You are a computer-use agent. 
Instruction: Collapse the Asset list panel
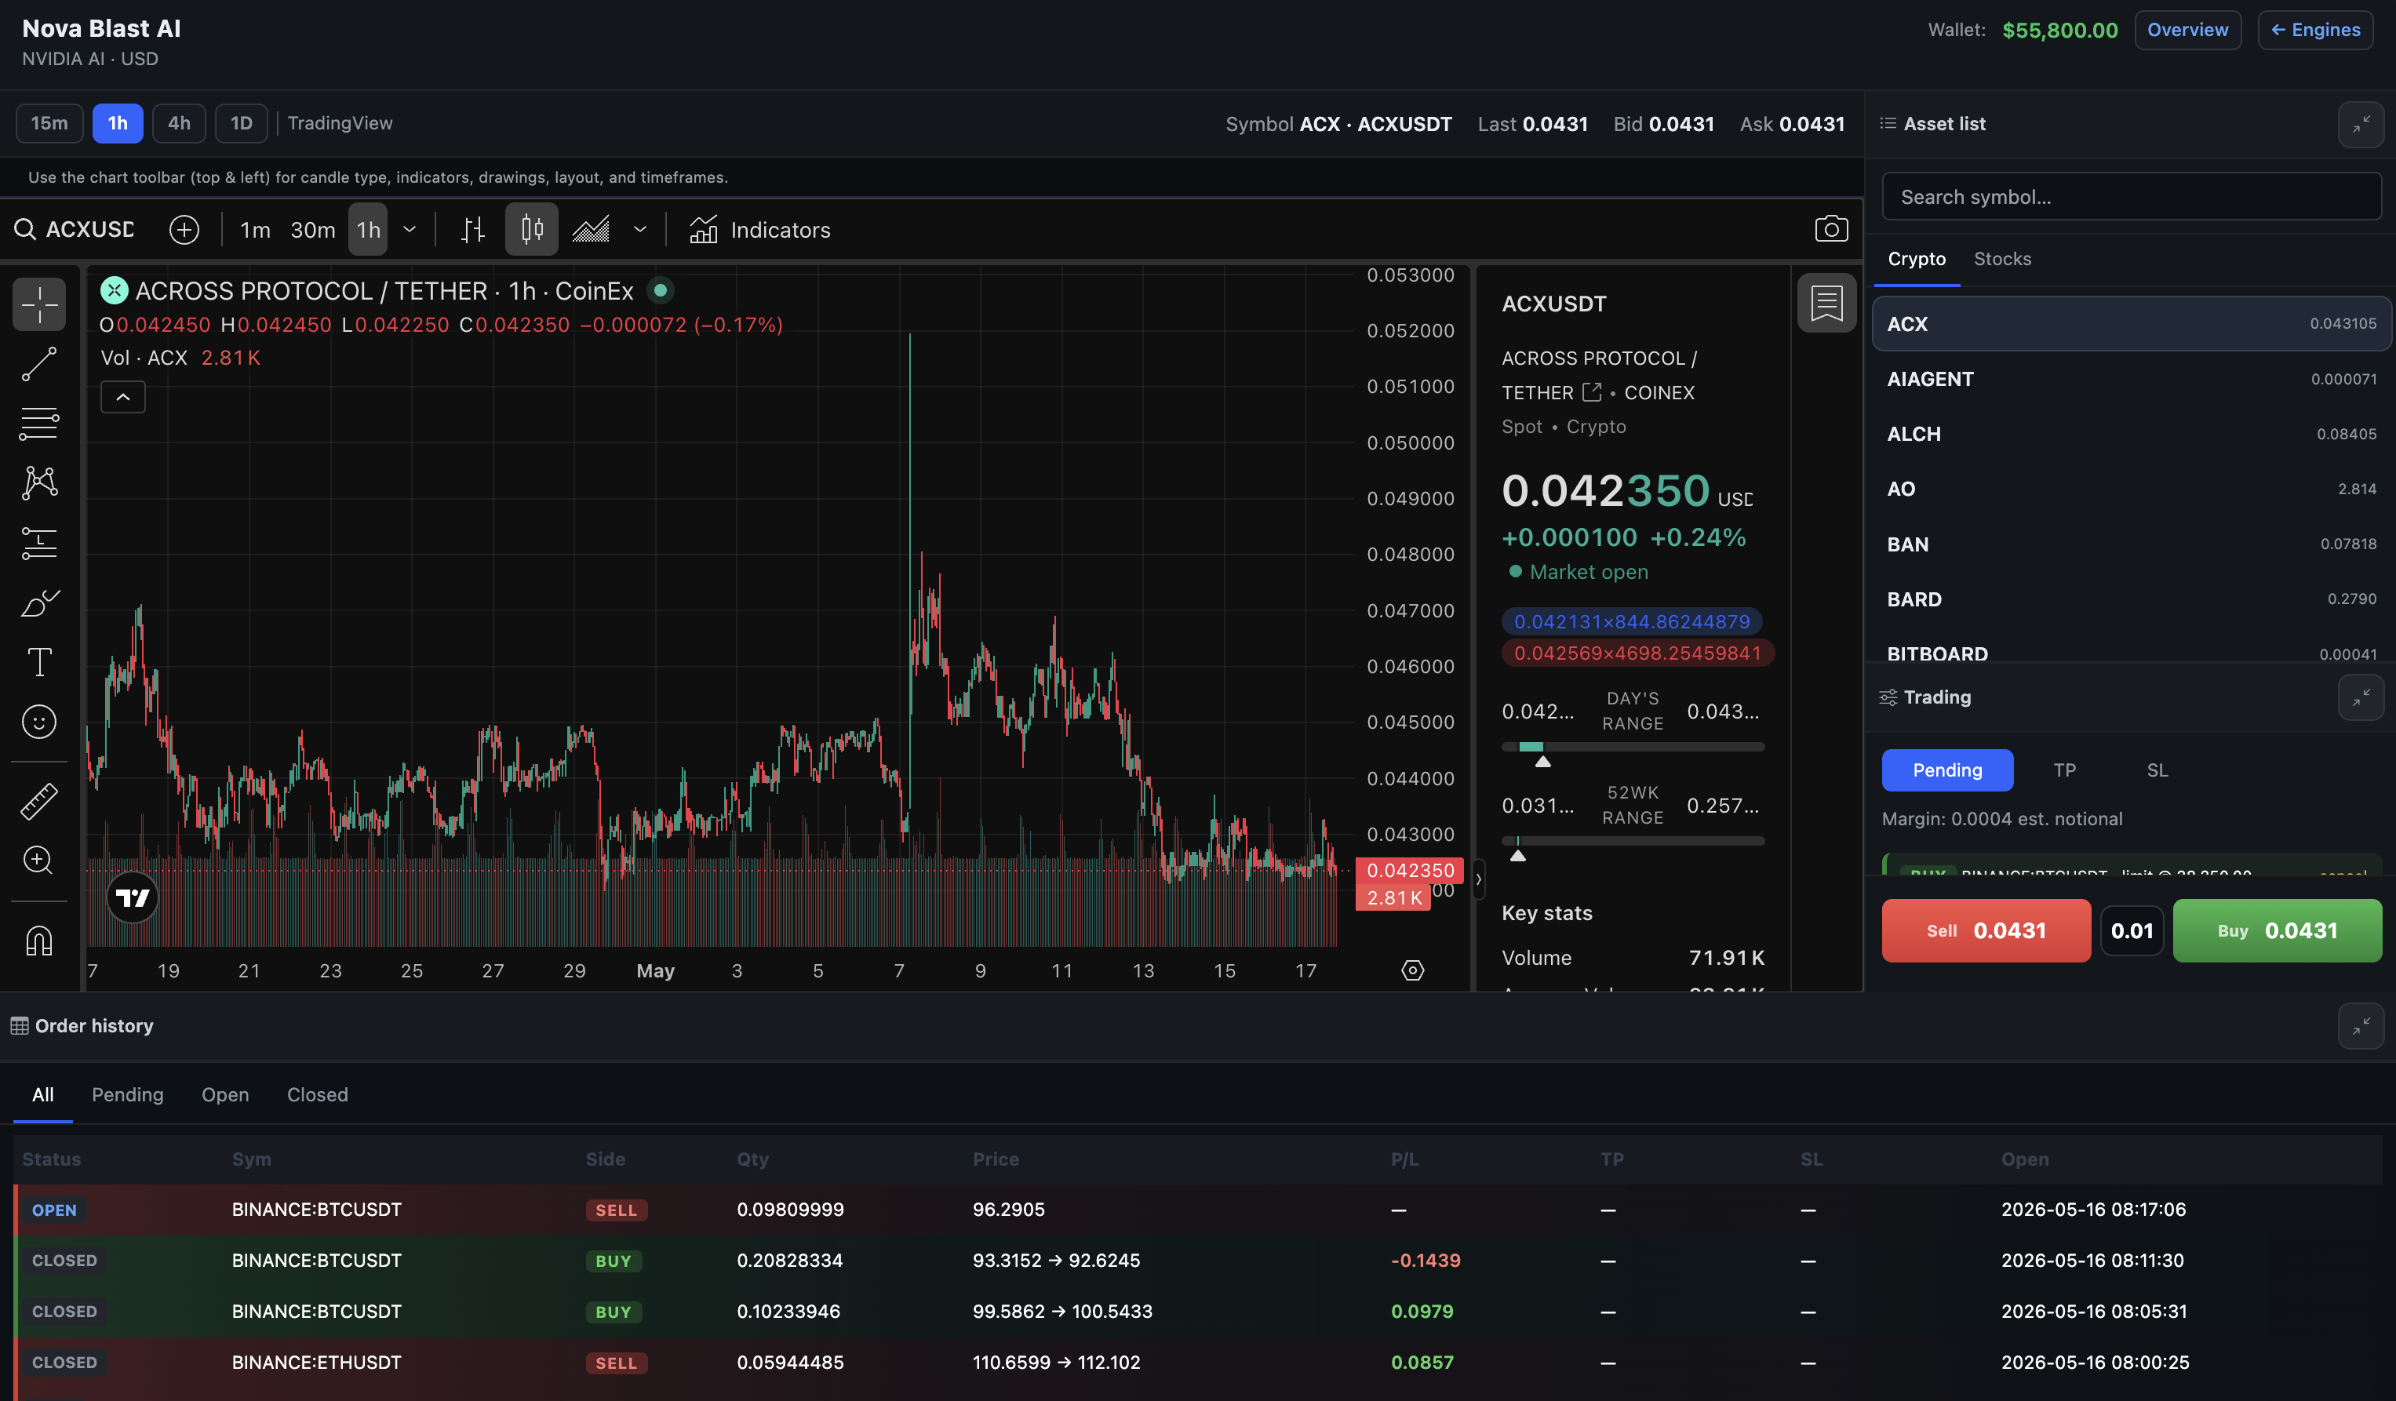coord(2360,125)
